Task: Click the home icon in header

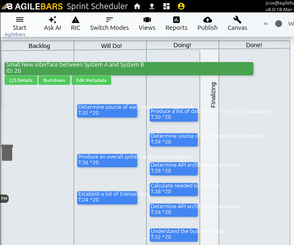Action: [137, 6]
